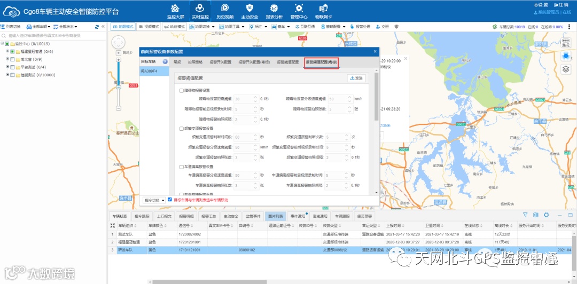Toggle the 福建星冠智通 tree checkbox
The image size is (577, 284).
(12, 51)
